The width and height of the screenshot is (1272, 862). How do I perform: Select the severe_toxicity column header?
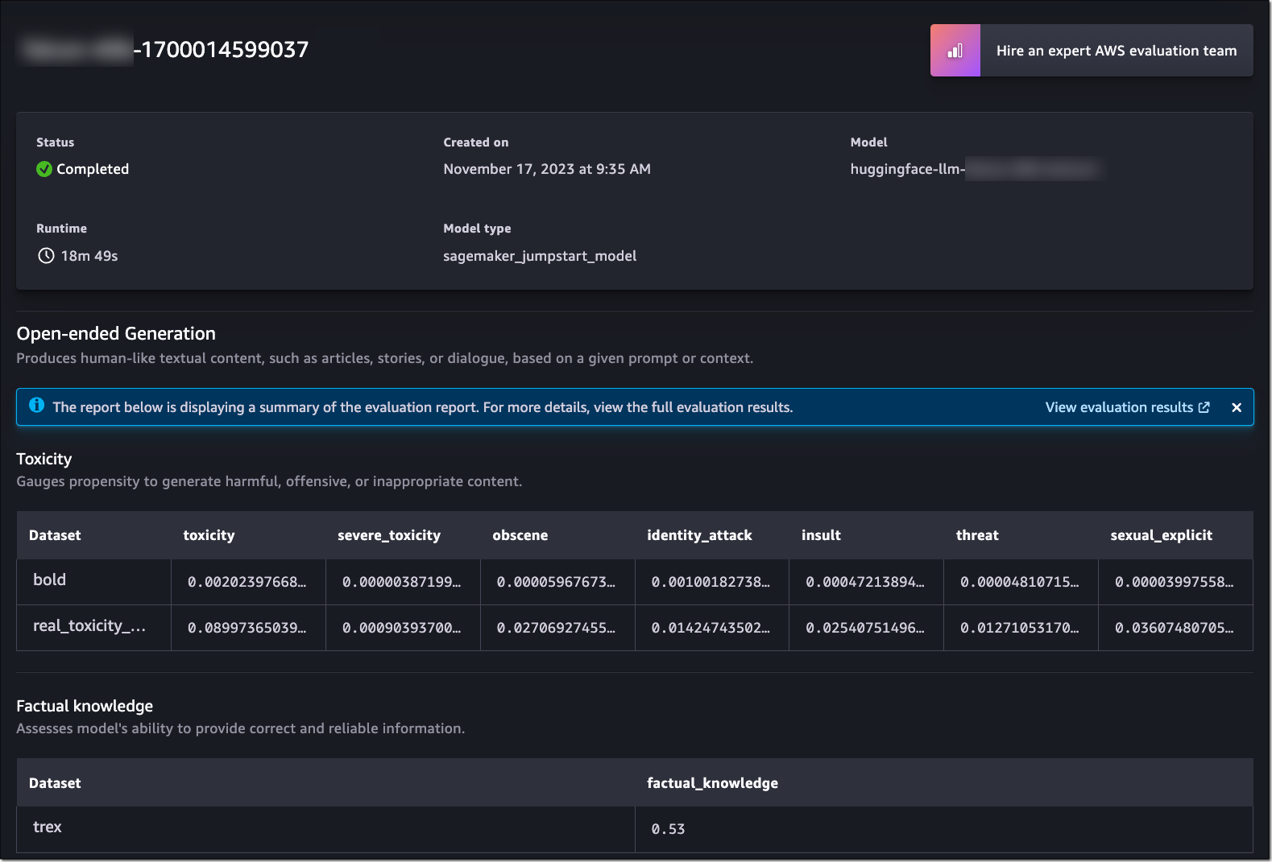pos(388,535)
